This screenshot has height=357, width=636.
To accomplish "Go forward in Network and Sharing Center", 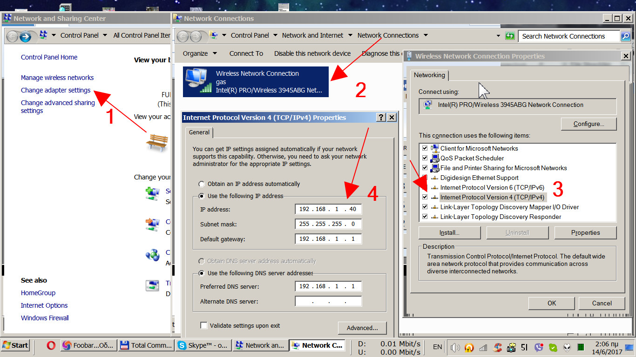I will (26, 36).
